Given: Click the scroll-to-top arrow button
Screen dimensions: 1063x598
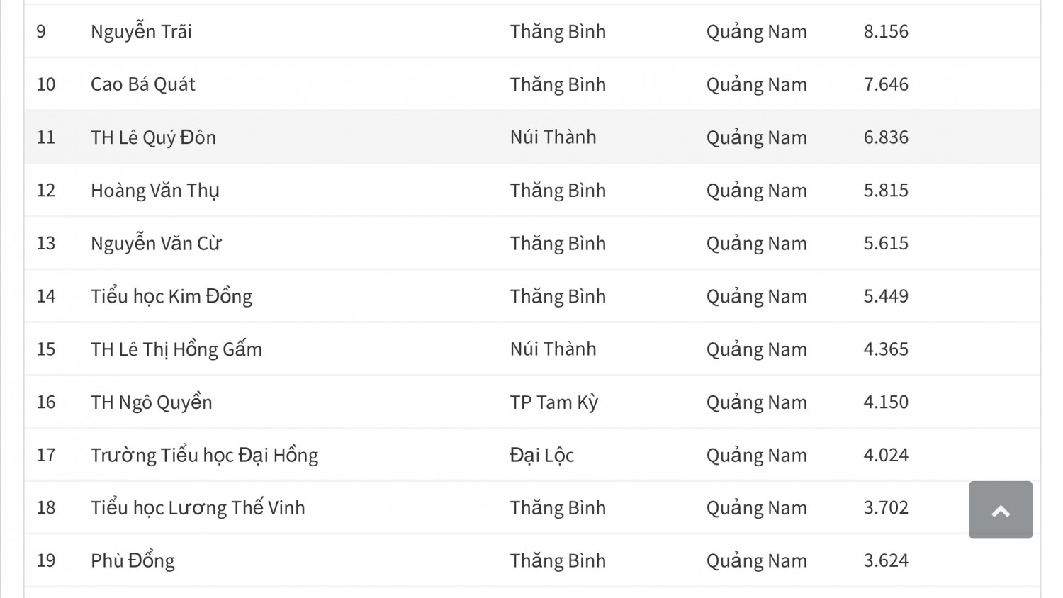Looking at the screenshot, I should tap(1000, 510).
